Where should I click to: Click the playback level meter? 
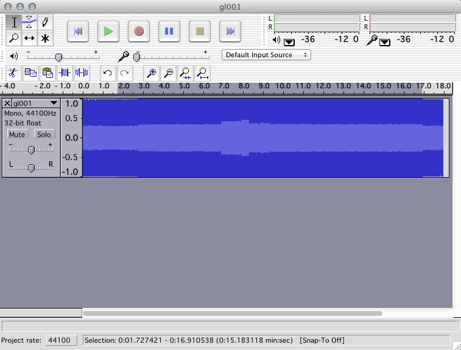coord(316,23)
